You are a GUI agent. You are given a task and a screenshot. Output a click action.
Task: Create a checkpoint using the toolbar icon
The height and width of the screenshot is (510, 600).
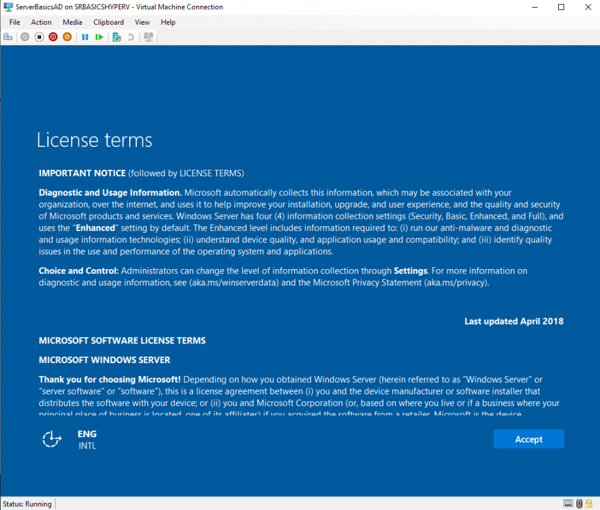coord(117,37)
